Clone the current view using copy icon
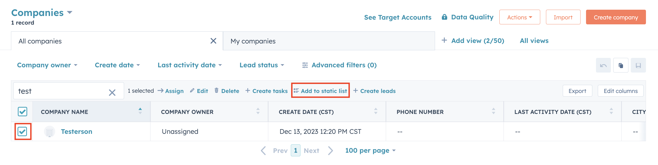The height and width of the screenshot is (165, 658). coord(621,65)
